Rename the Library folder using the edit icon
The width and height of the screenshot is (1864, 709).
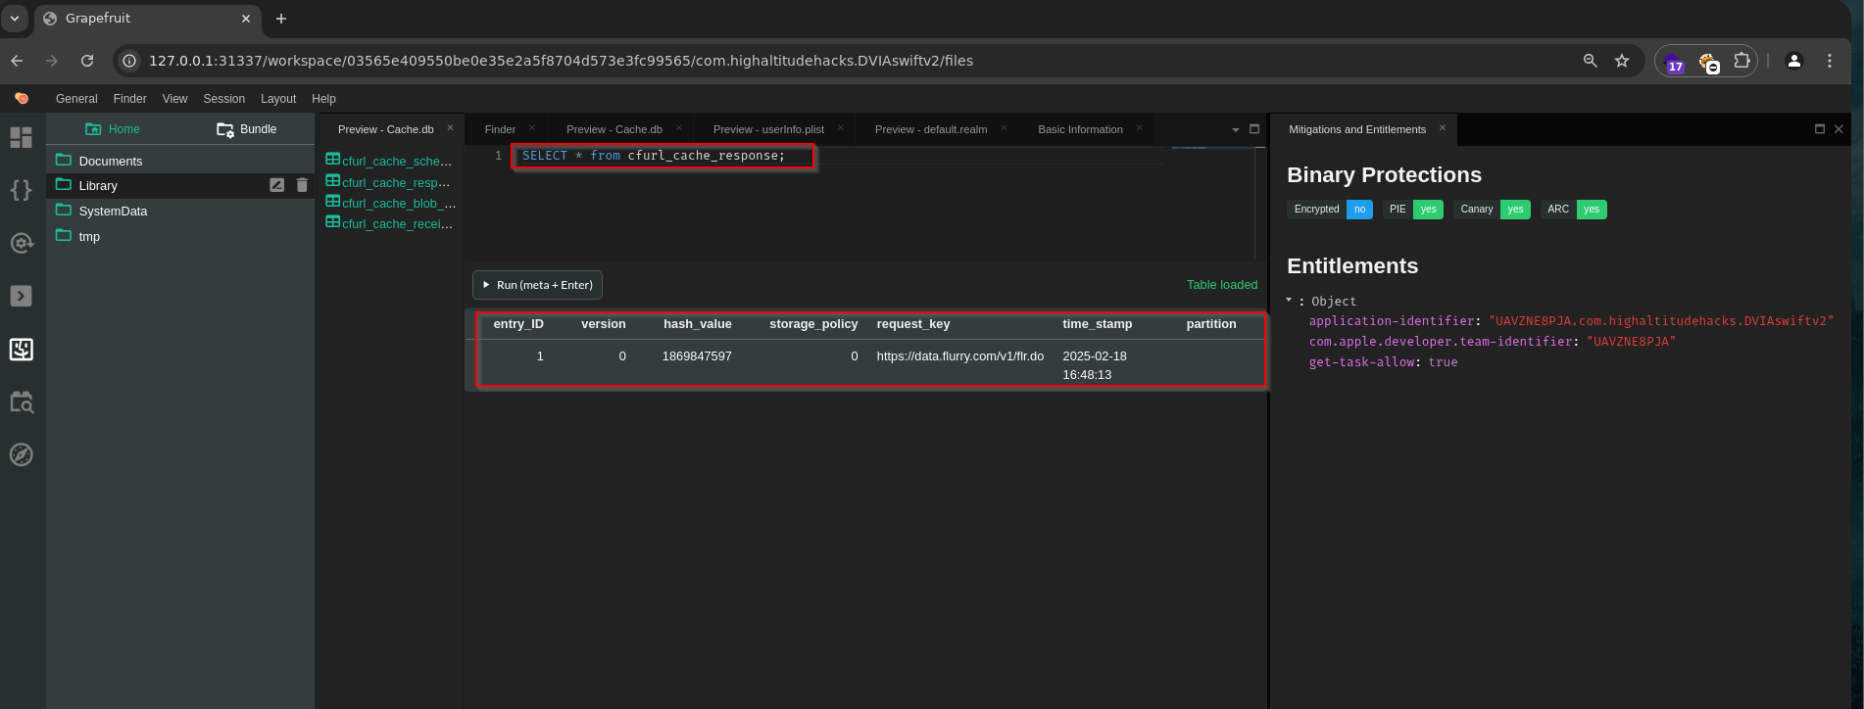pyautogui.click(x=277, y=185)
